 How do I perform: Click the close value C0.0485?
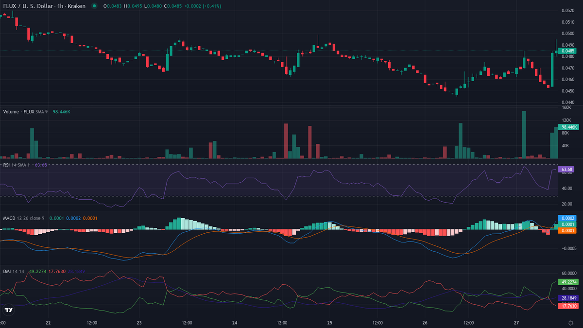click(x=173, y=6)
